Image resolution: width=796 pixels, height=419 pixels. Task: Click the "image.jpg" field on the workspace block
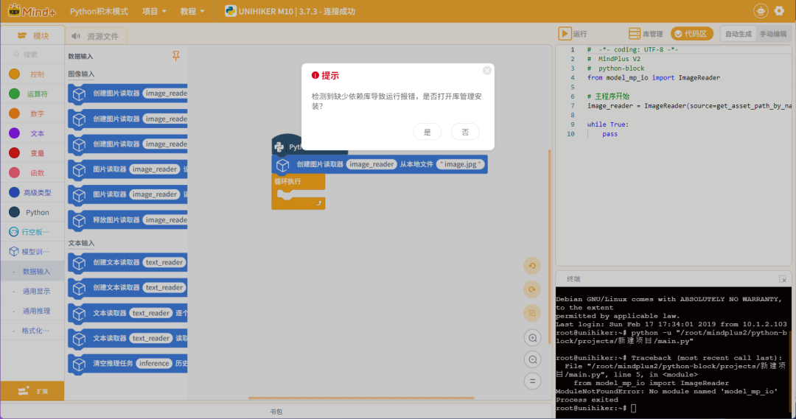click(460, 164)
